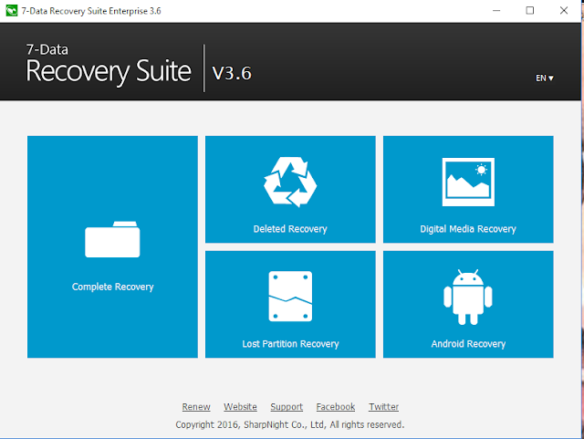Screen dimensions: 584x439
Task: Open the Twitter link
Action: (x=383, y=406)
